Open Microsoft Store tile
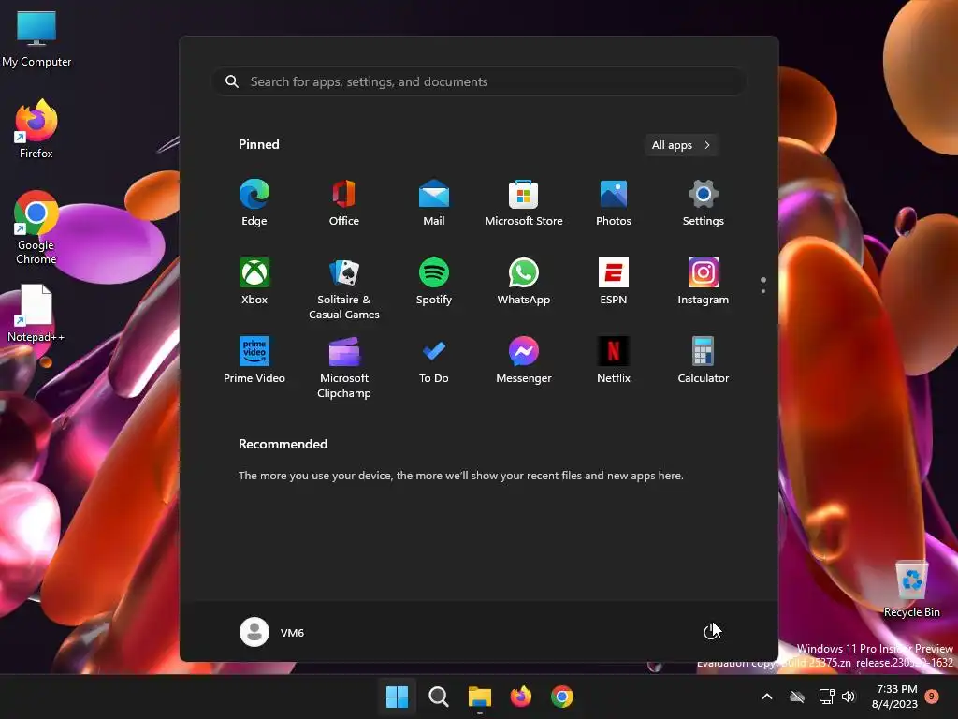 [x=524, y=203]
